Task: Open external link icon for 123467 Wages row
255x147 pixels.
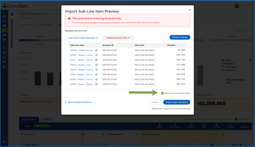Action: coord(96,55)
